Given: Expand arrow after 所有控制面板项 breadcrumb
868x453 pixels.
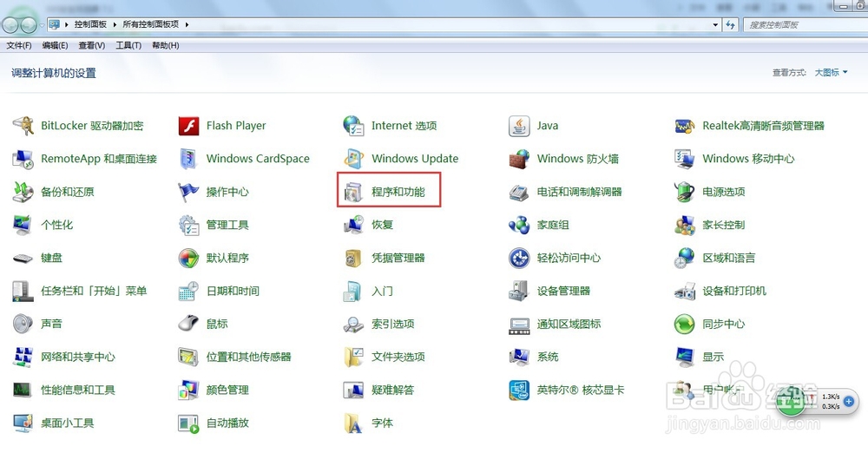Looking at the screenshot, I should [187, 24].
